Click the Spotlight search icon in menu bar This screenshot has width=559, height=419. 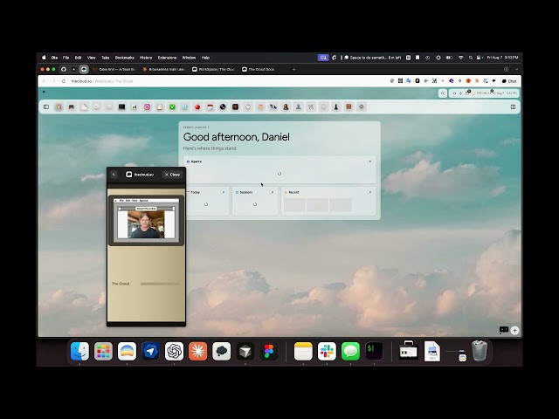click(471, 58)
